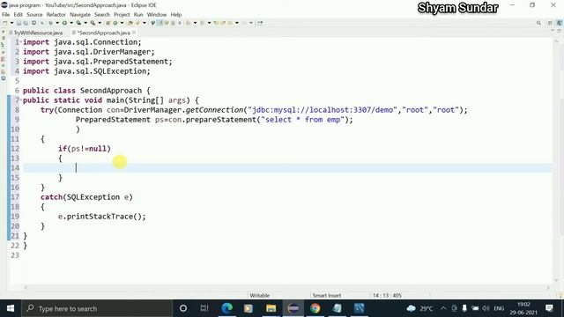
Task: Expand the External Tools dropdown arrow
Action: (x=100, y=23)
